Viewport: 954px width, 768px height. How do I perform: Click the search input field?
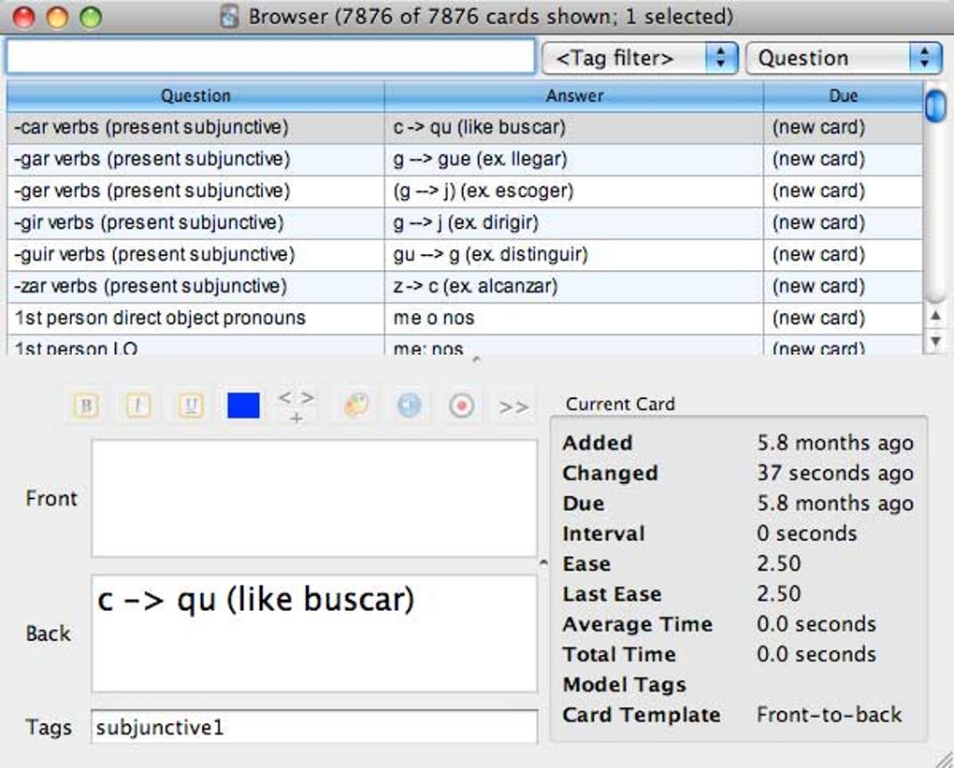[270, 57]
